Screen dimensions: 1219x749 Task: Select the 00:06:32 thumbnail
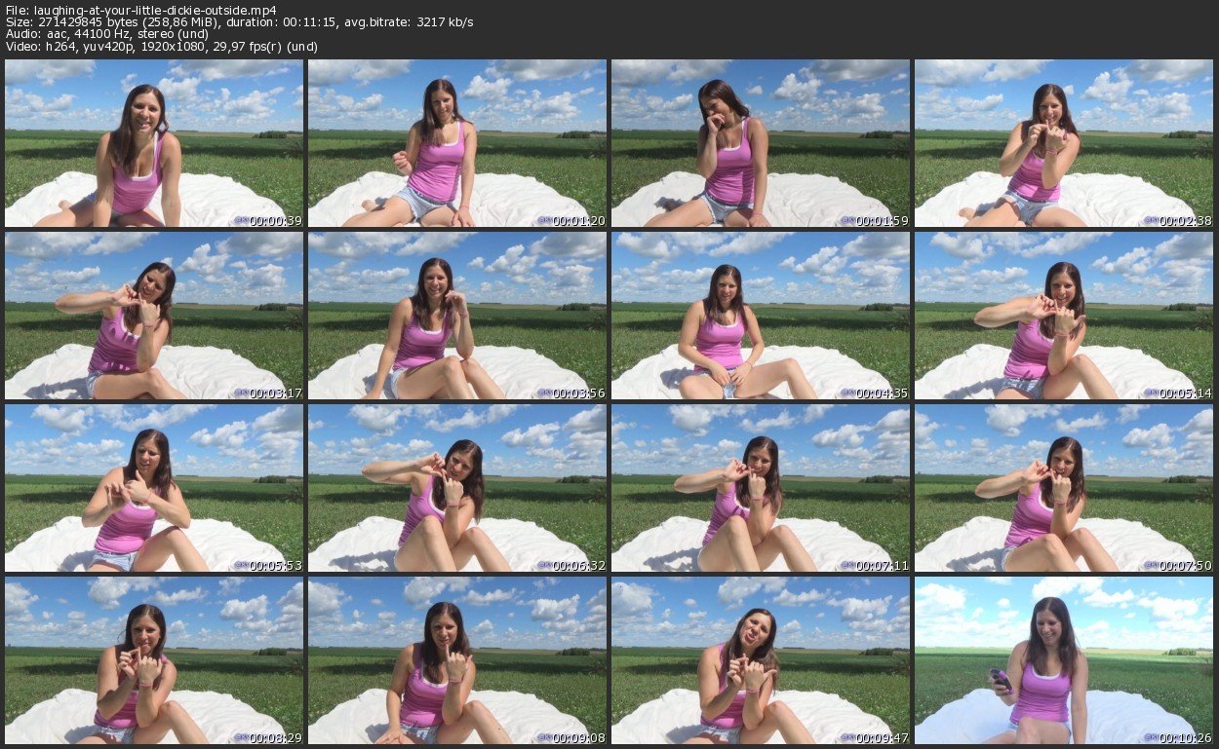point(457,488)
